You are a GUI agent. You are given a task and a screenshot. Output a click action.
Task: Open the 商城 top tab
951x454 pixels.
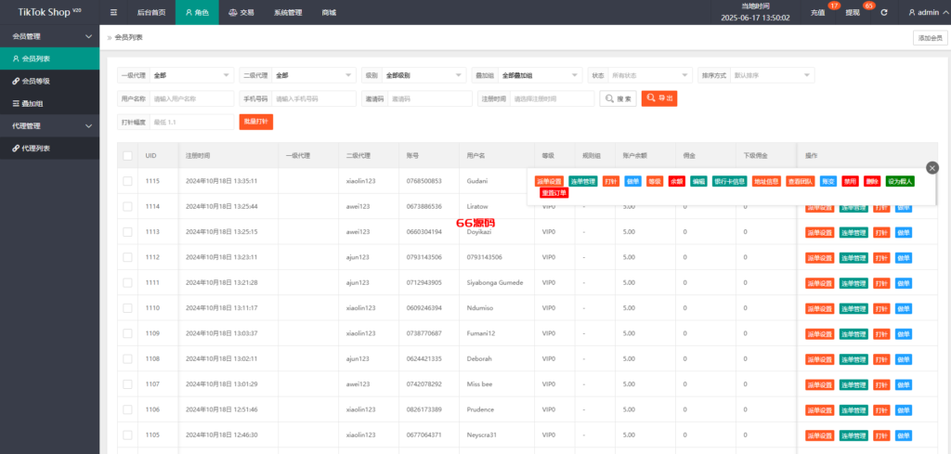click(329, 12)
